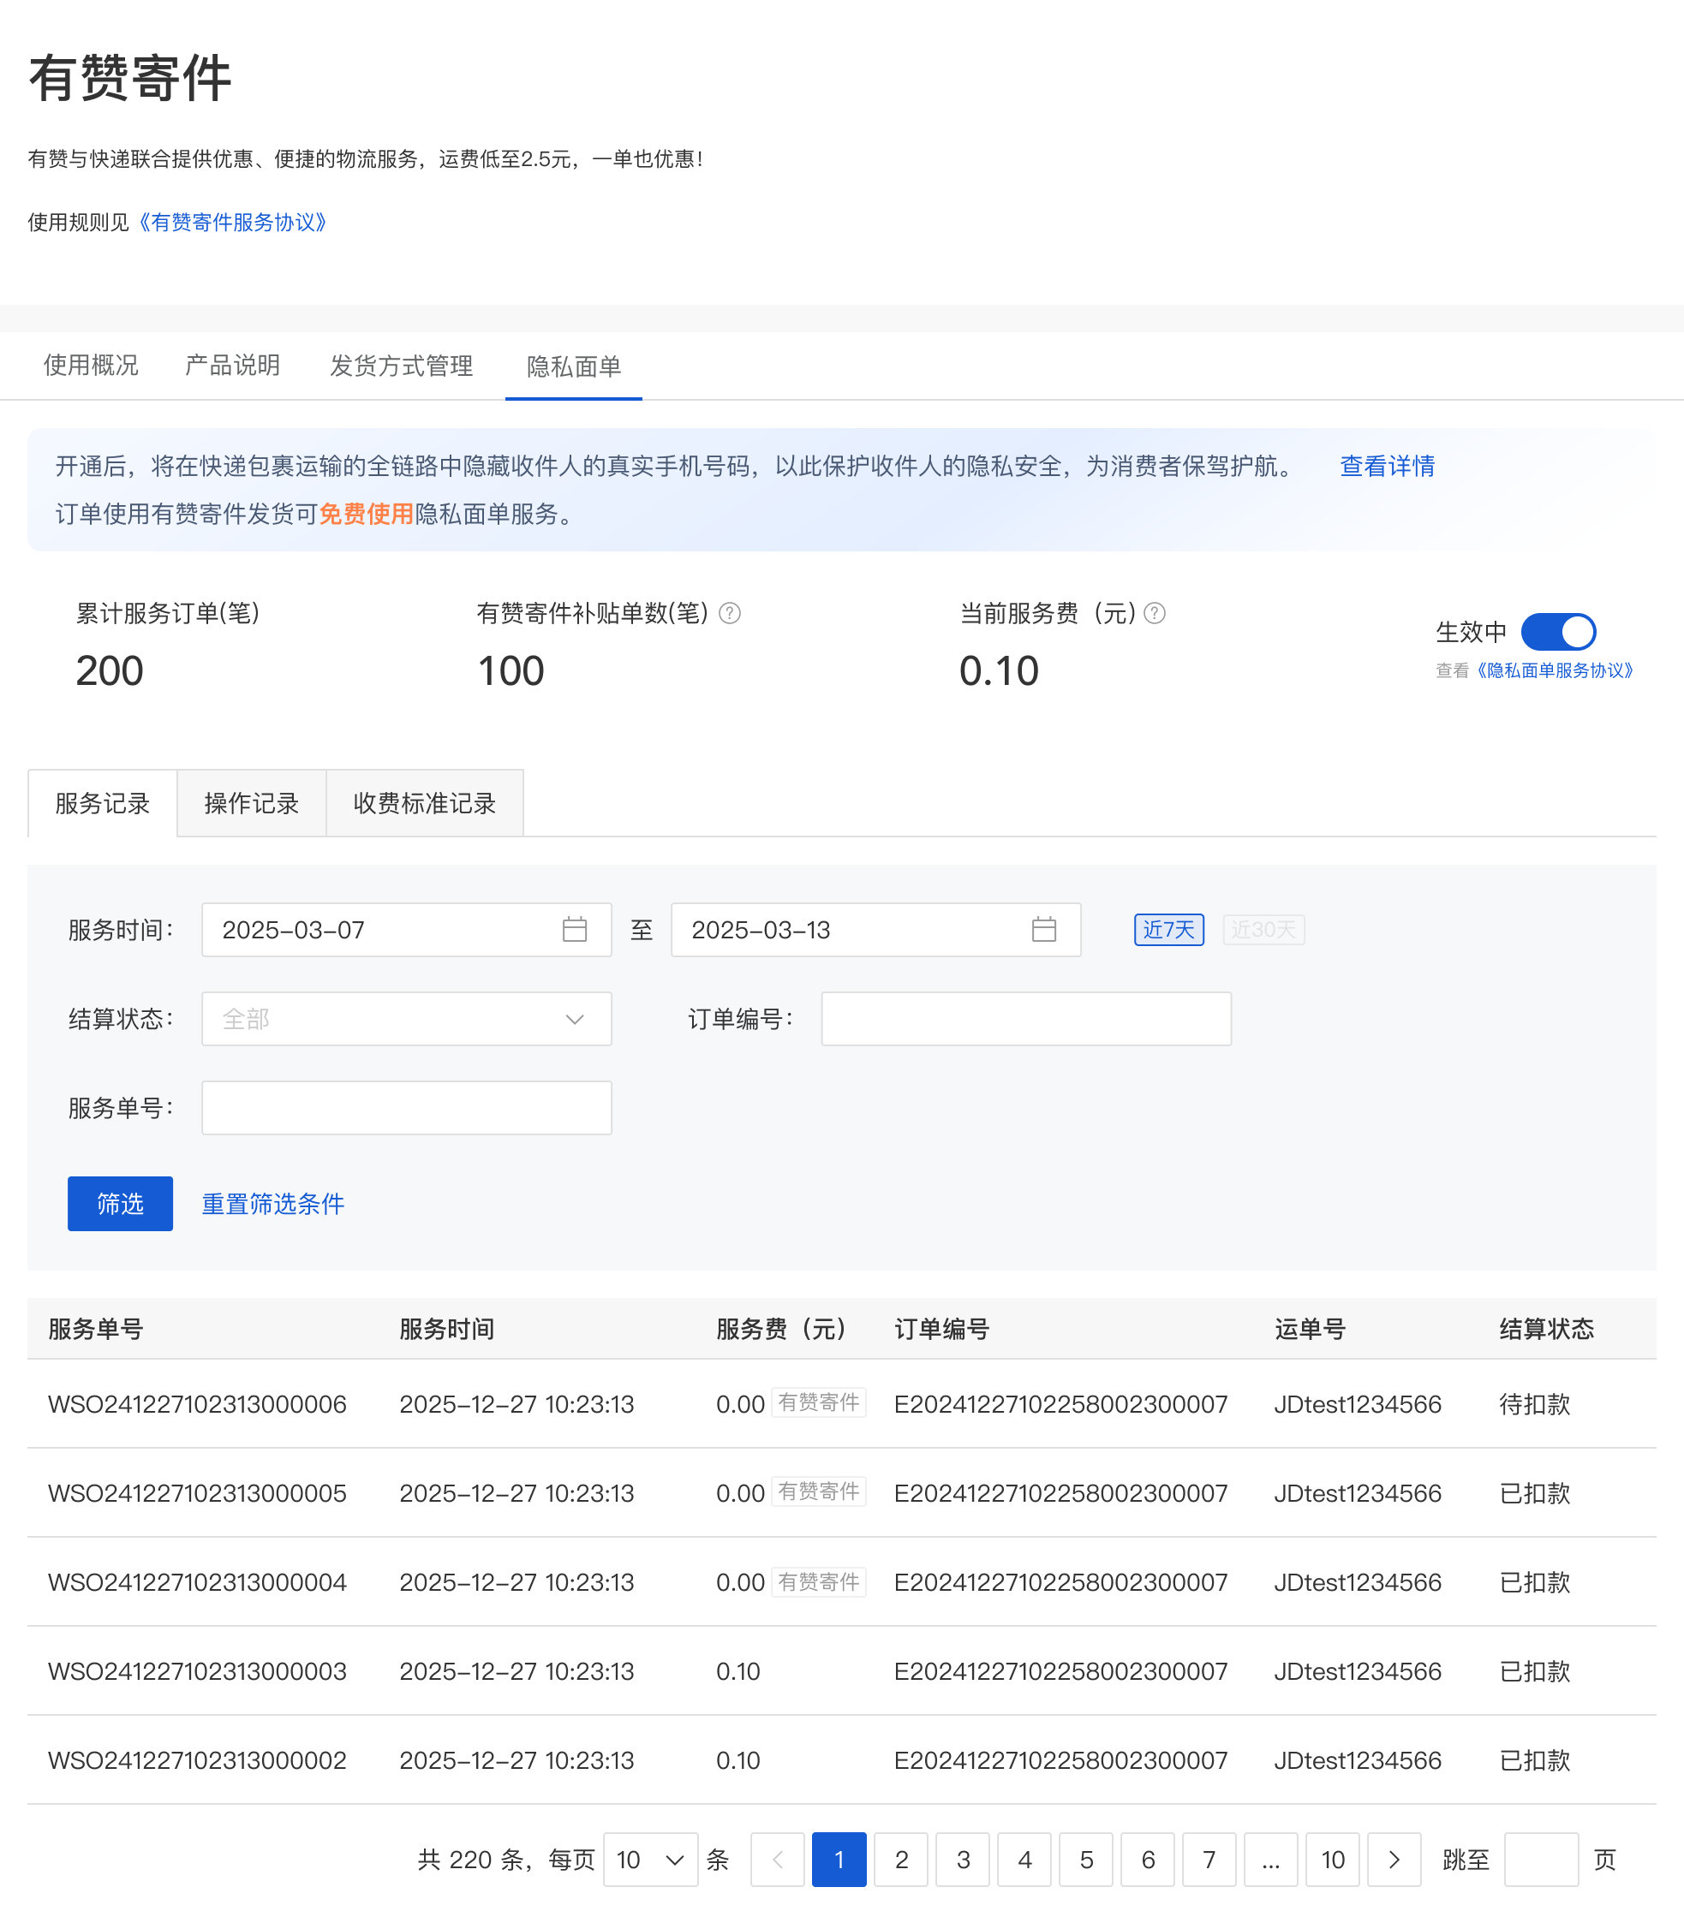Go to page 10 in pagination
This screenshot has height=1911, width=1684.
1332,1860
